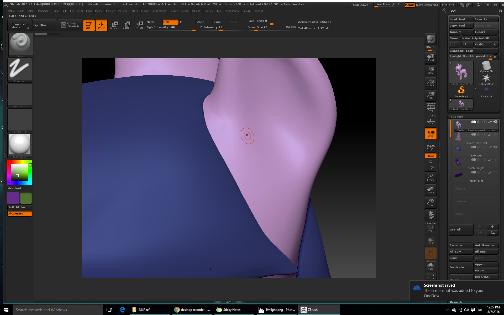
Task: Select the Scroll canvas tool
Action: (x=430, y=57)
